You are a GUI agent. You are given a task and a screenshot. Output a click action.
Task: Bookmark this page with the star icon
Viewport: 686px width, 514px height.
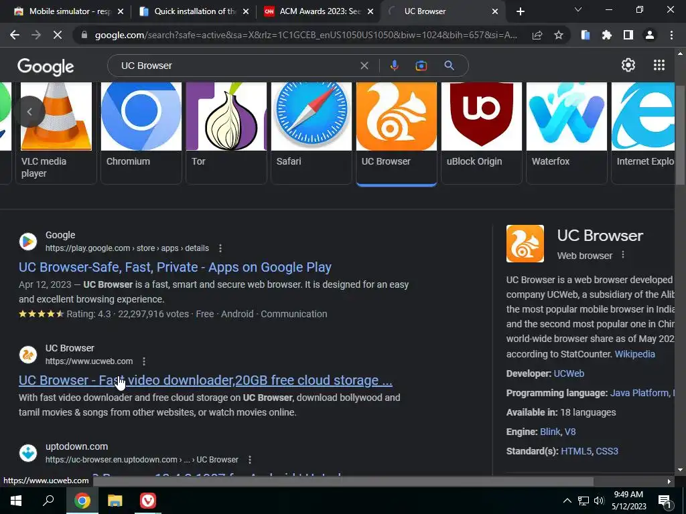(x=558, y=35)
